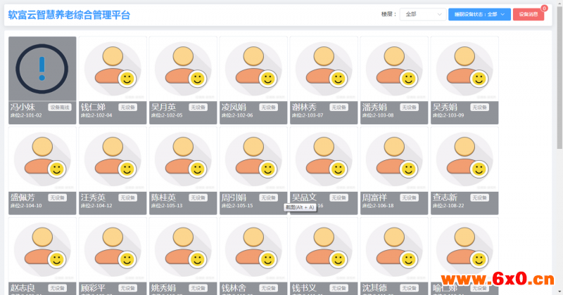563x295 pixels.
Task: Click bed number 床位:2-102-05
Action: coord(167,115)
